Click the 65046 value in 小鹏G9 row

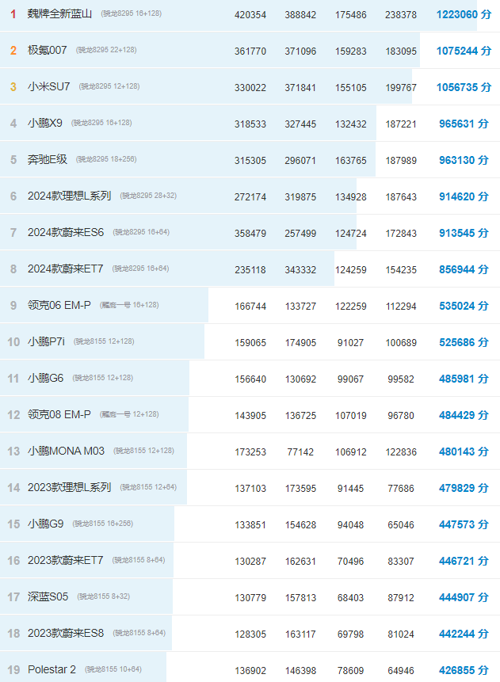(x=401, y=525)
